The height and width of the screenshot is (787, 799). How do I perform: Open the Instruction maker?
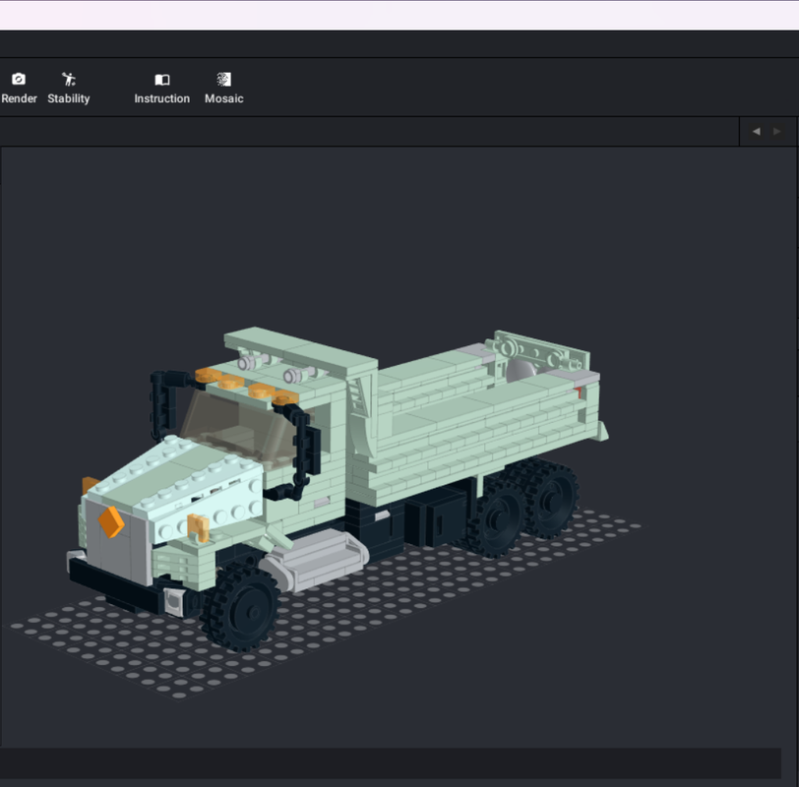pyautogui.click(x=162, y=89)
